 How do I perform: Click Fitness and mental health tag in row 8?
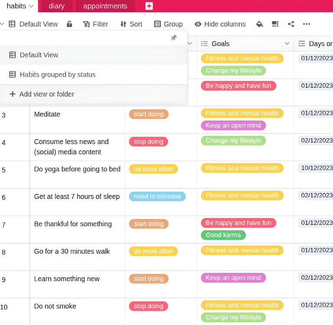pos(242,250)
